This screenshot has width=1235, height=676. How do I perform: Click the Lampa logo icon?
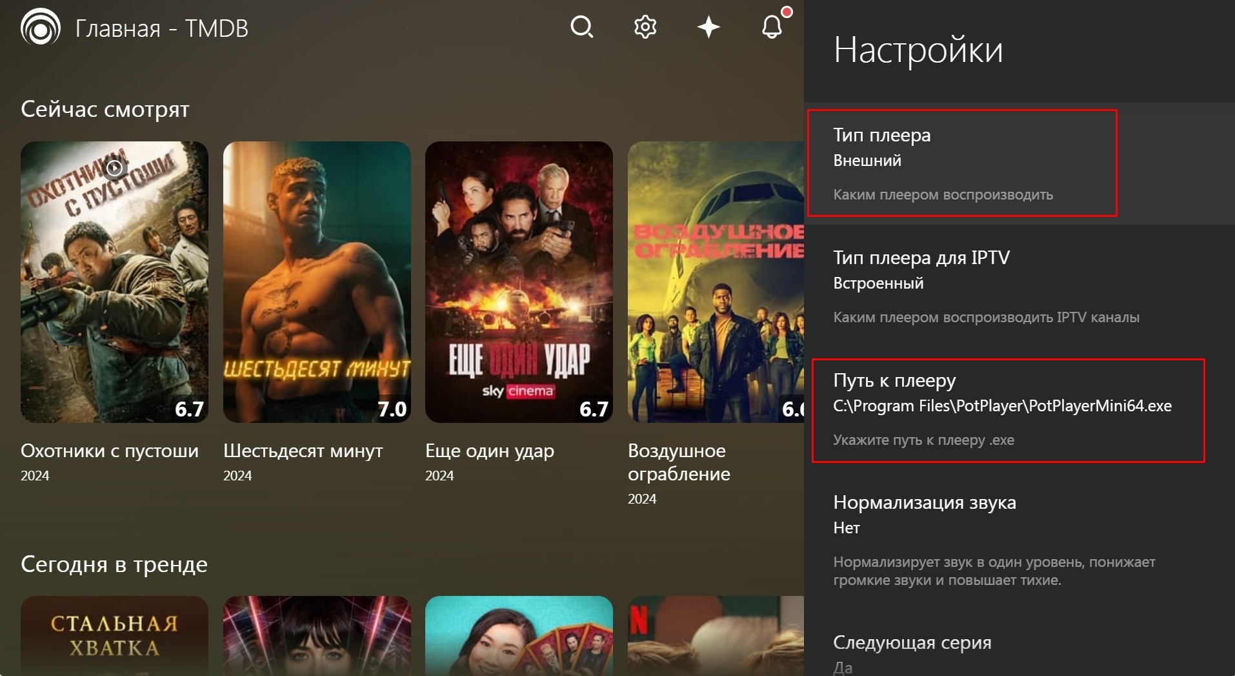coord(40,28)
